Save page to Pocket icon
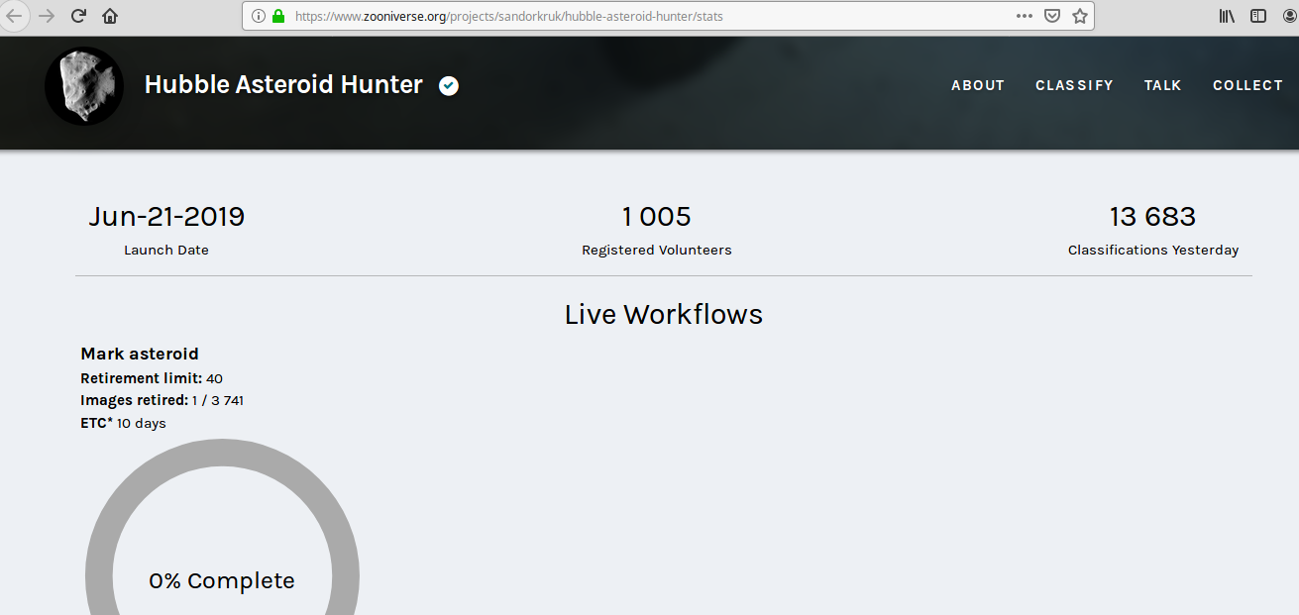1299x615 pixels. point(1052,16)
